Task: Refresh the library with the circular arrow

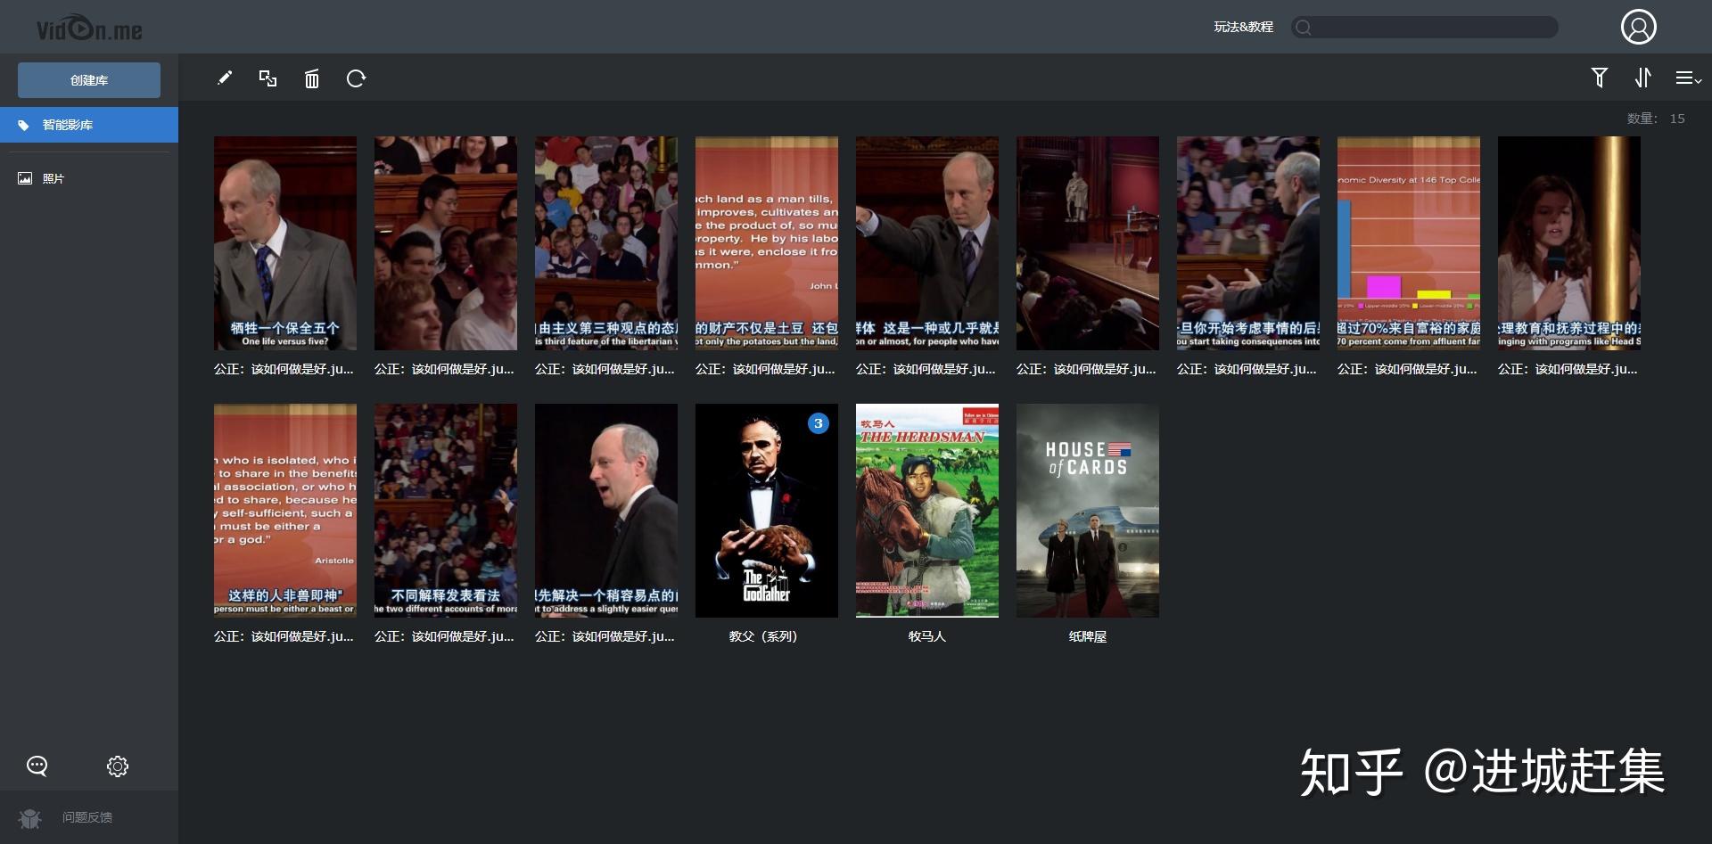Action: coord(356,78)
